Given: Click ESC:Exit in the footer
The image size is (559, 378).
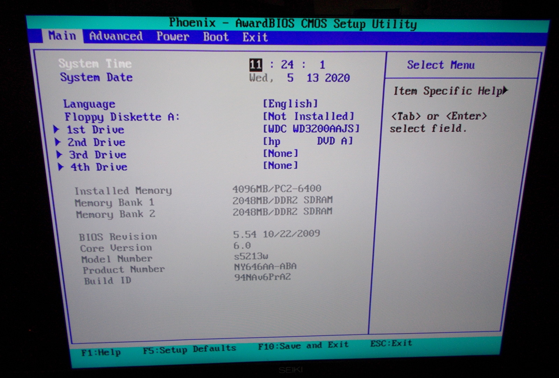Looking at the screenshot, I should tap(391, 343).
